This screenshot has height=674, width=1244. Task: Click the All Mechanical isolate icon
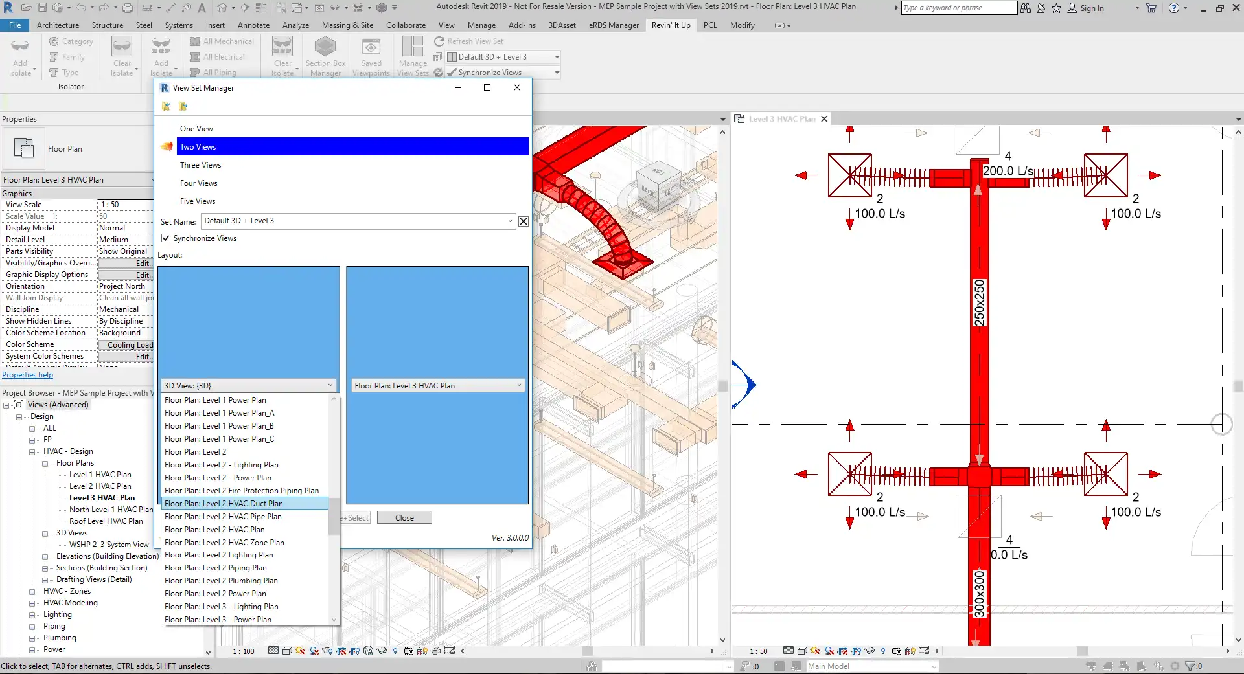[x=195, y=41]
